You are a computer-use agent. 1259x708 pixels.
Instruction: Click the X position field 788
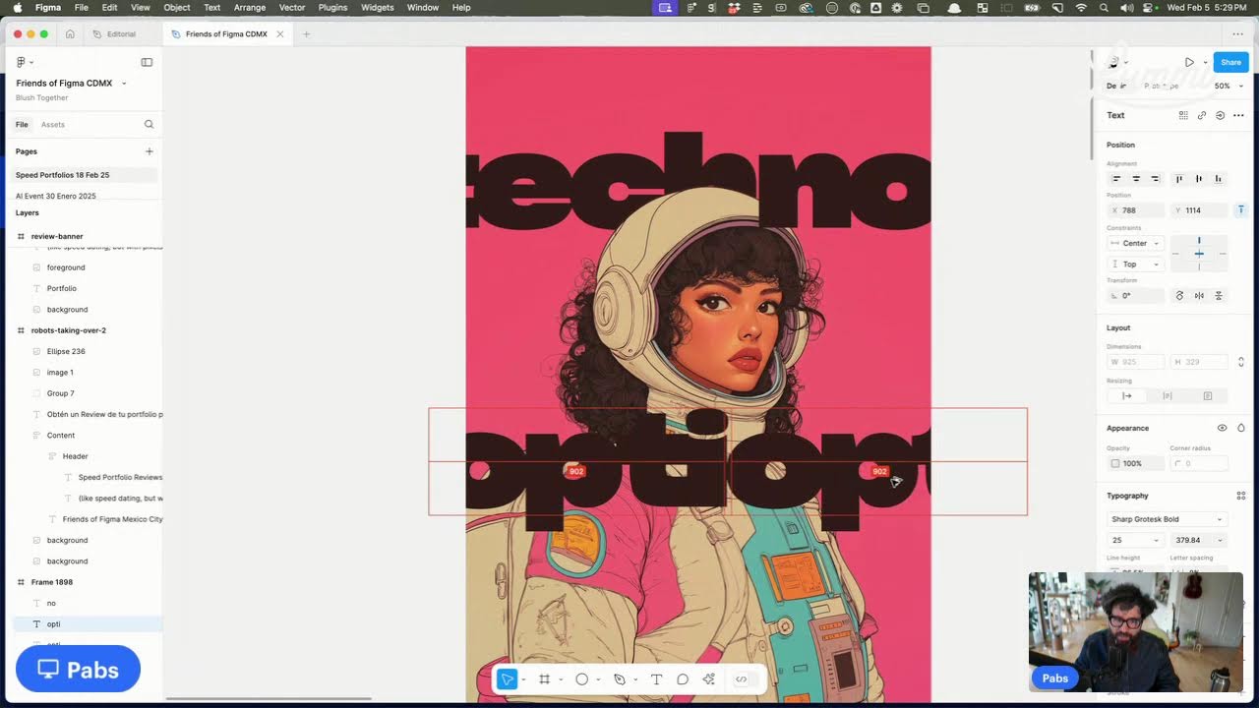[1136, 210]
